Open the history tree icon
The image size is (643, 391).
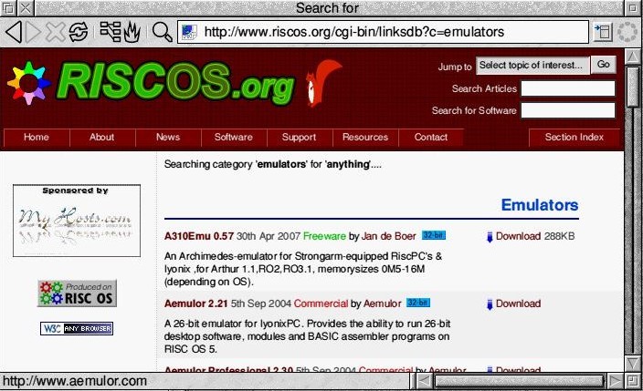pyautogui.click(x=111, y=32)
